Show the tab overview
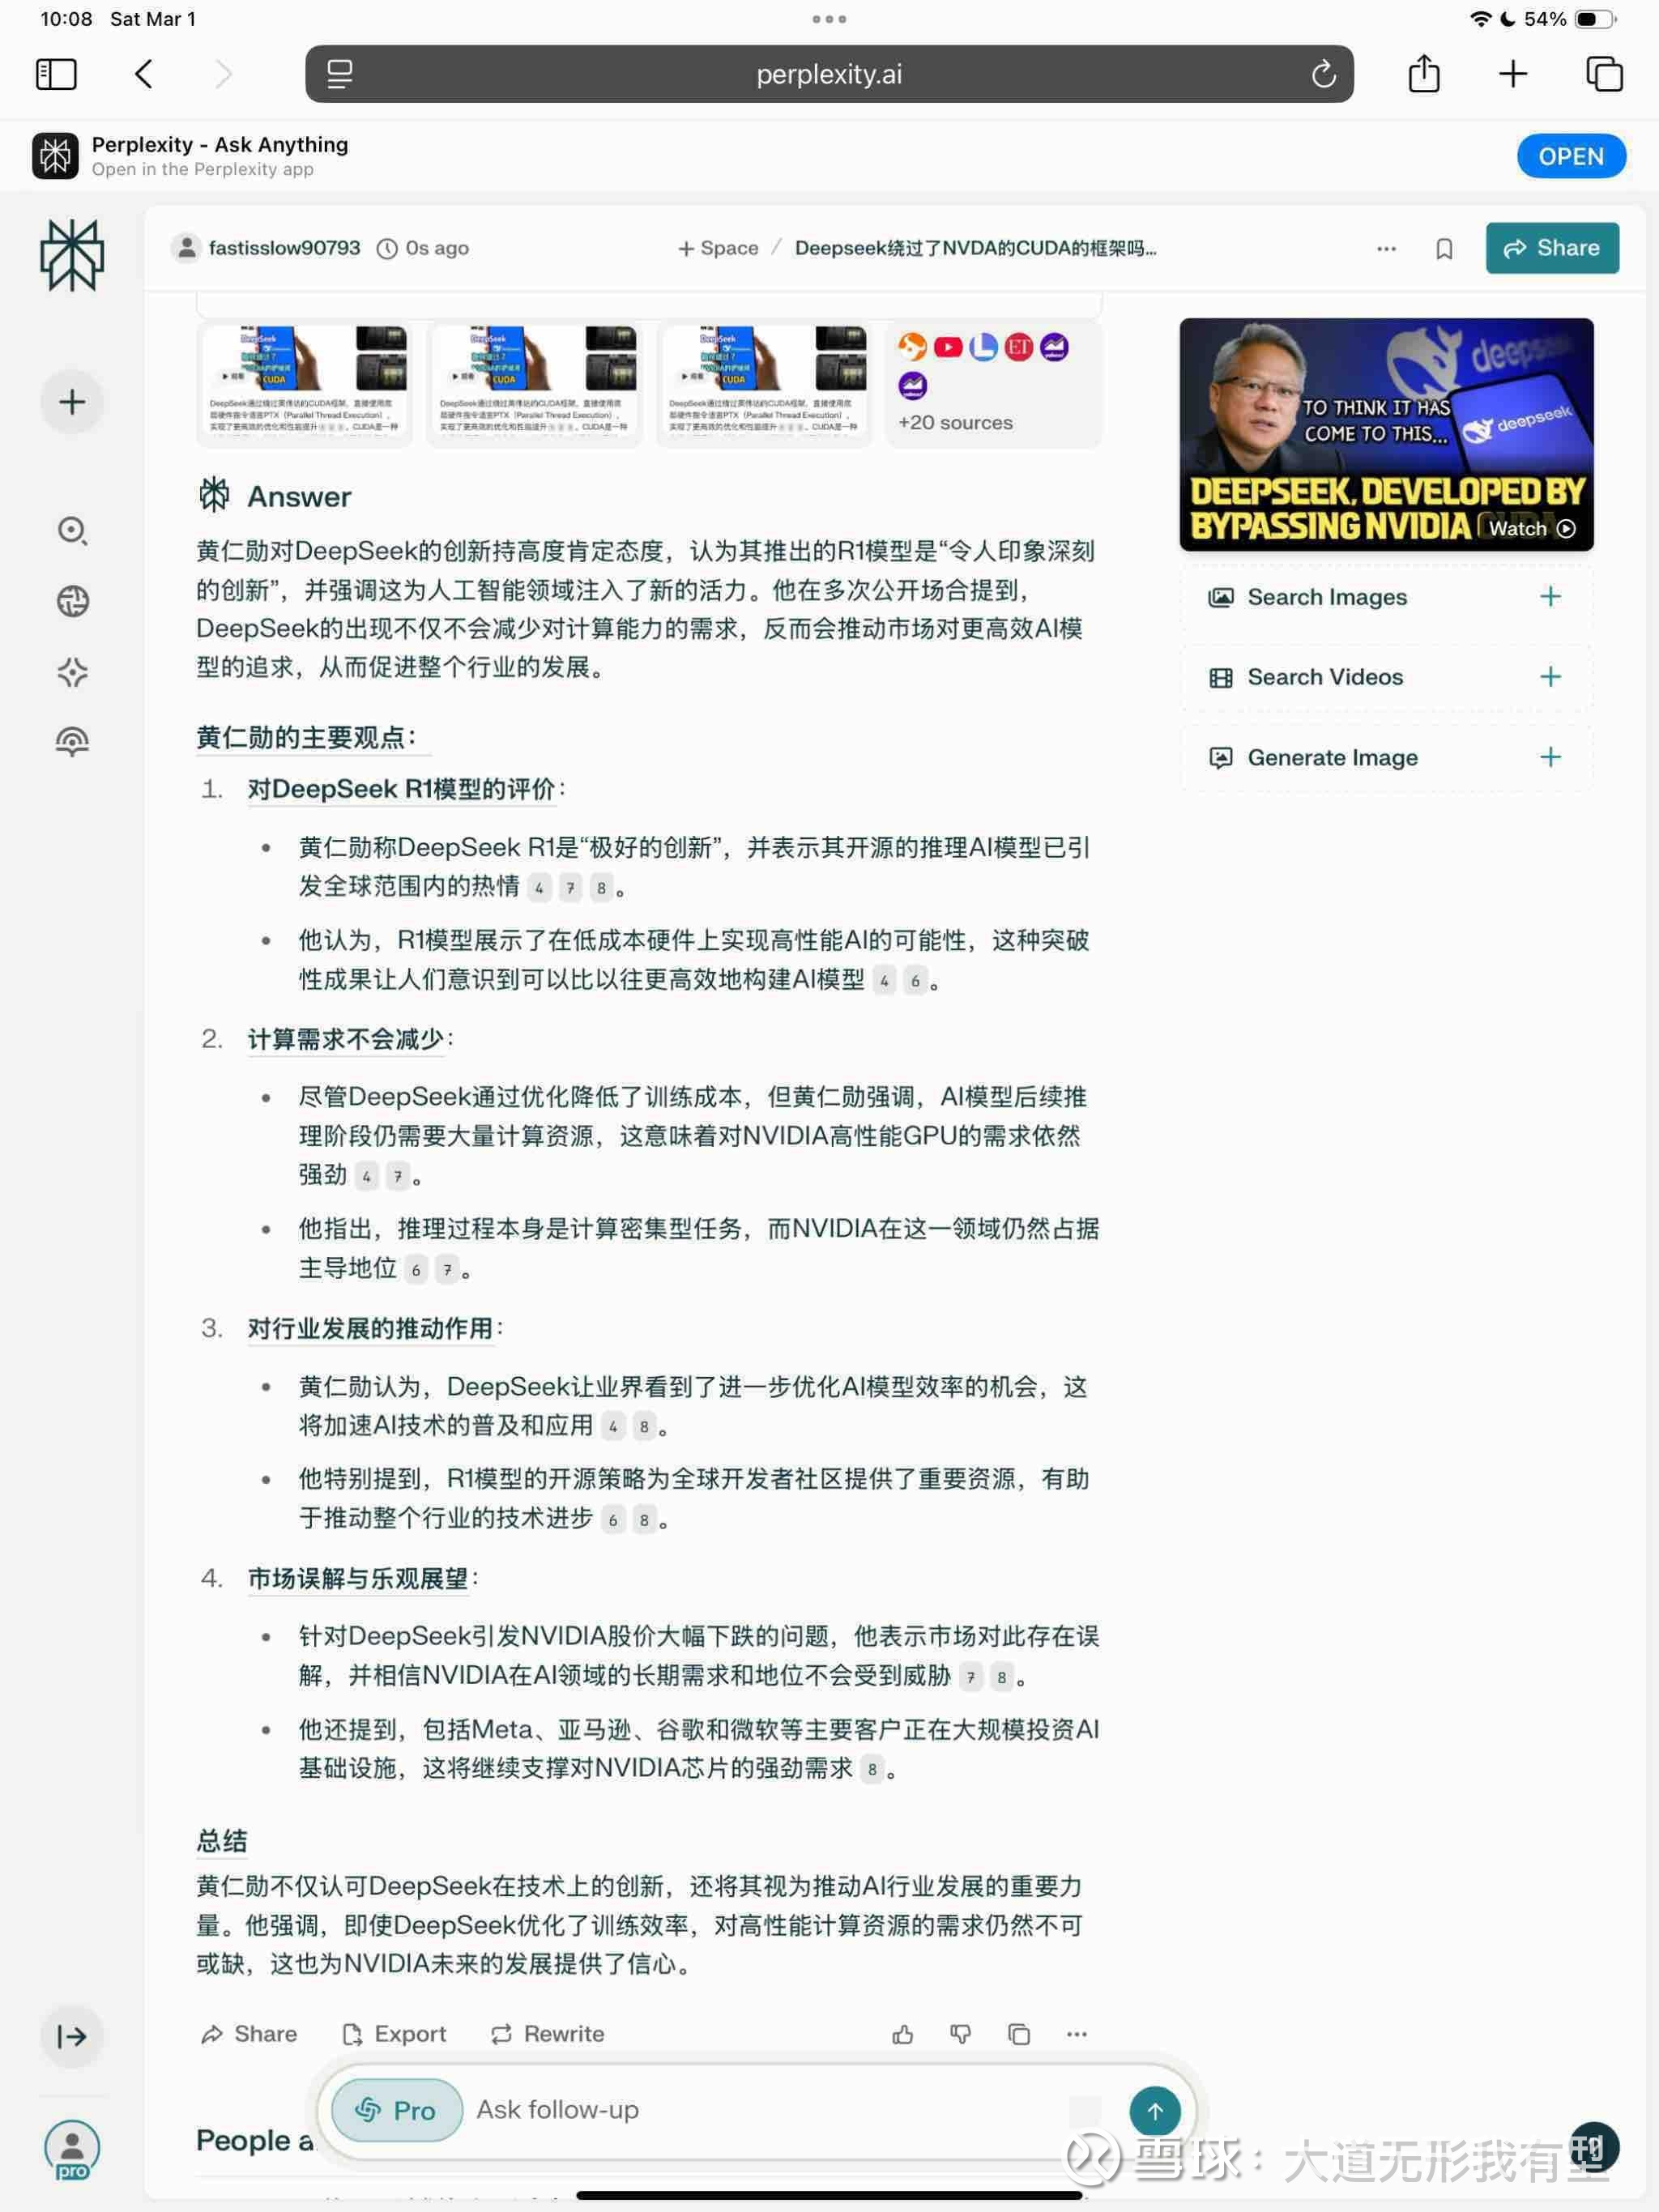The width and height of the screenshot is (1659, 2212). coord(1604,74)
